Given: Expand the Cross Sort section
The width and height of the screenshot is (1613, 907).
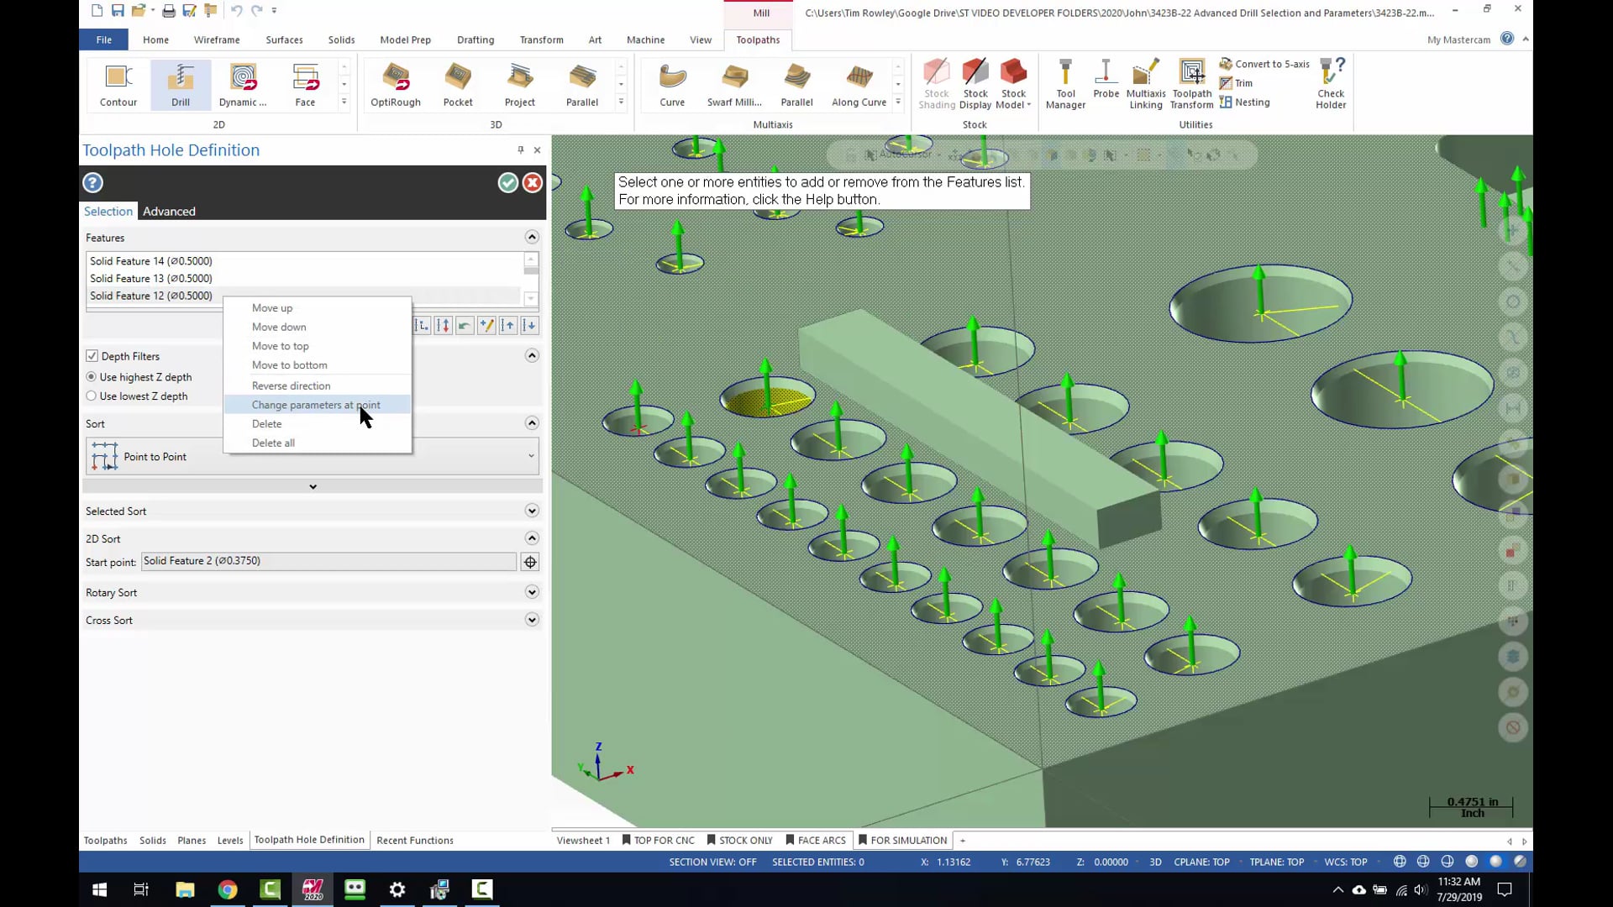Looking at the screenshot, I should [532, 621].
